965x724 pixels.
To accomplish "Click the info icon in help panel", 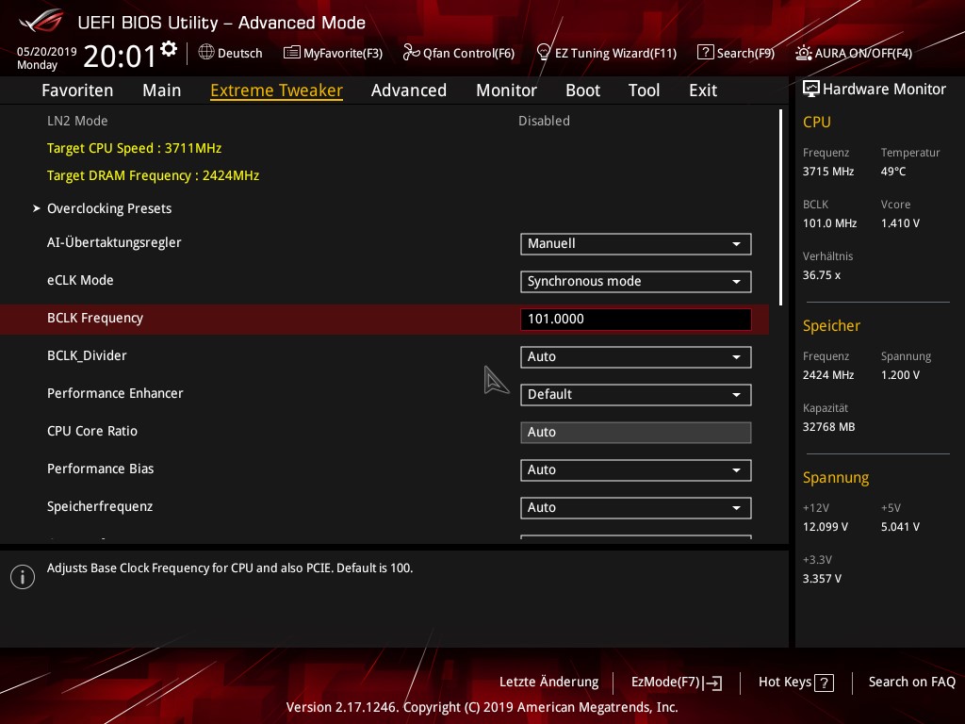I will pos(23,577).
